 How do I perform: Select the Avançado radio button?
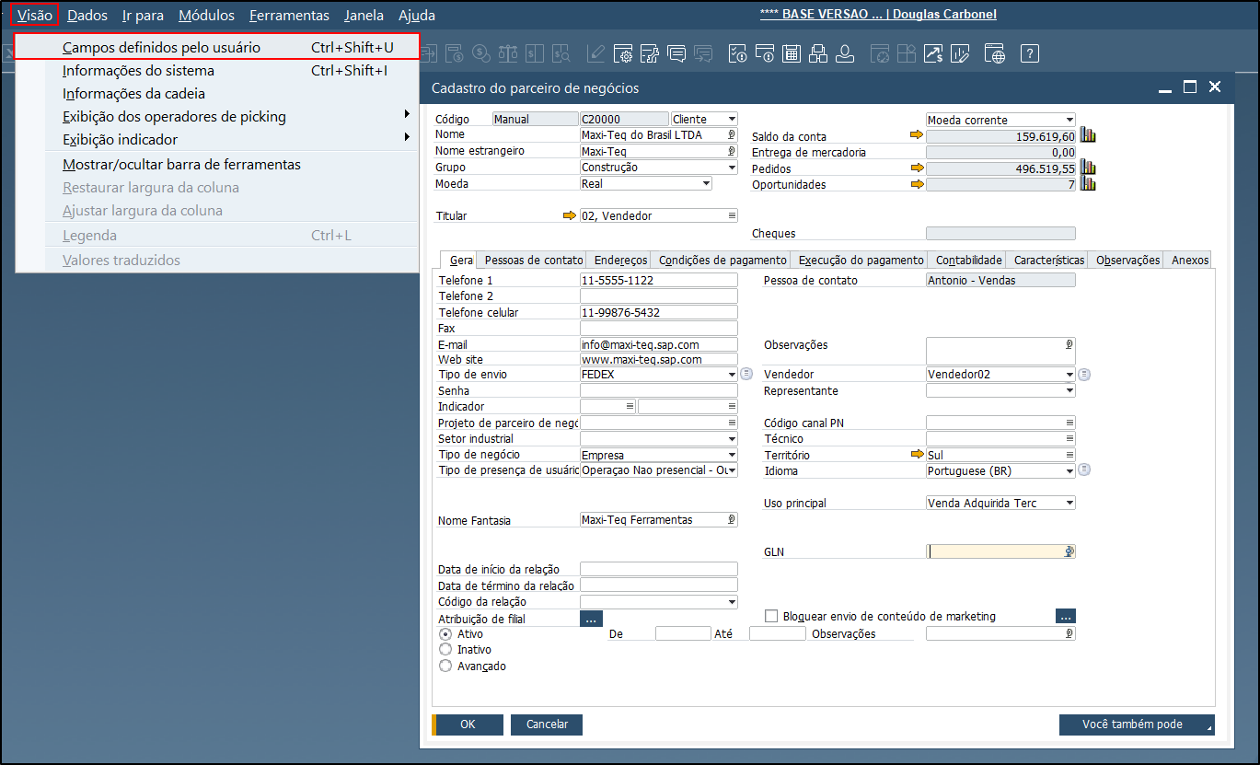446,666
